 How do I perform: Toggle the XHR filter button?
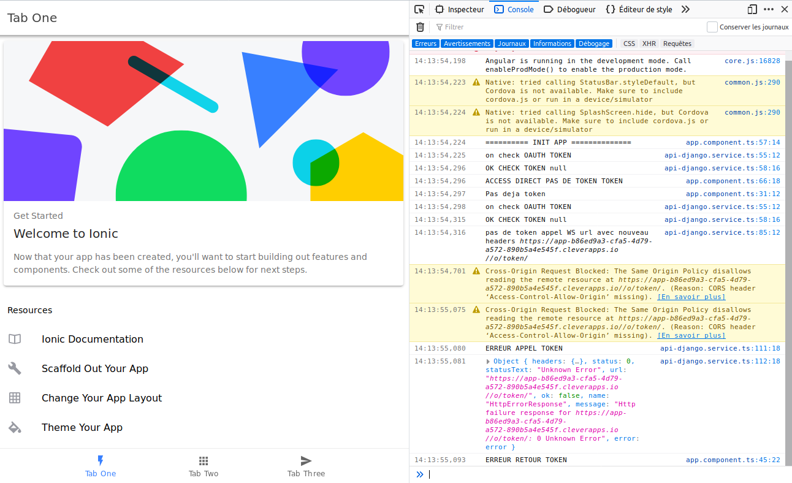click(x=649, y=44)
